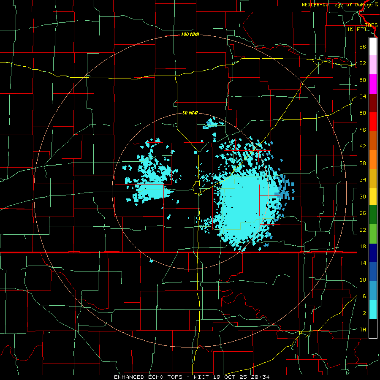Click the Enhanced Echo Tops KICT caption
This screenshot has width=380, height=380.
point(192,377)
